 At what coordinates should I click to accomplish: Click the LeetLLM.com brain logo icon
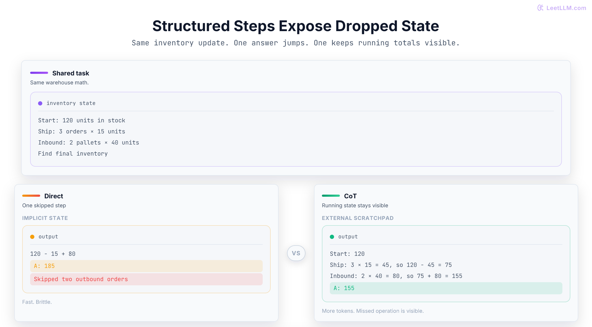(x=540, y=8)
